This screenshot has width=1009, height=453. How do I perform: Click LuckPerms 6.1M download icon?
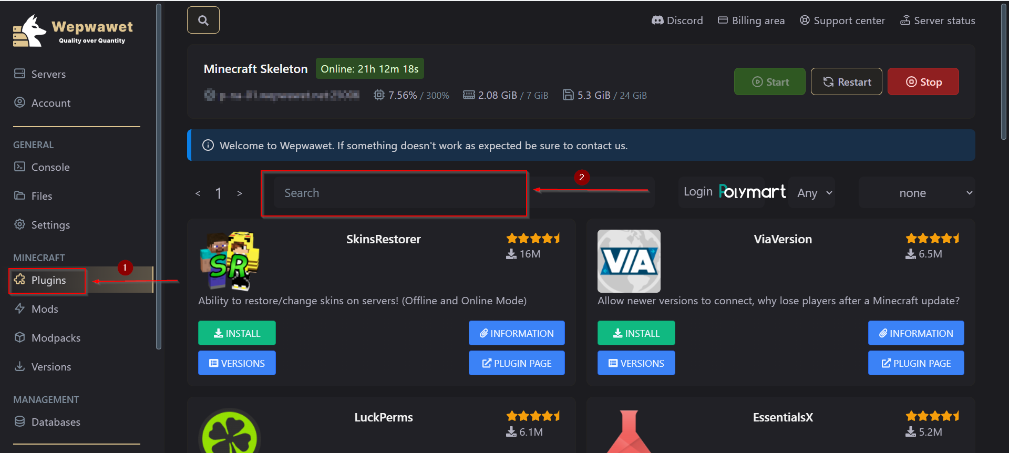click(511, 432)
